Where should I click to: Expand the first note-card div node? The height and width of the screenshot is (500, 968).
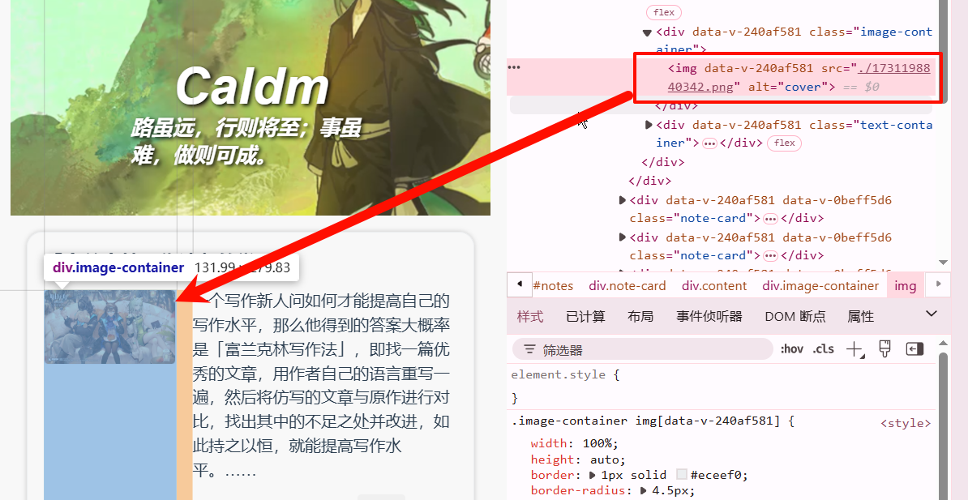[623, 200]
